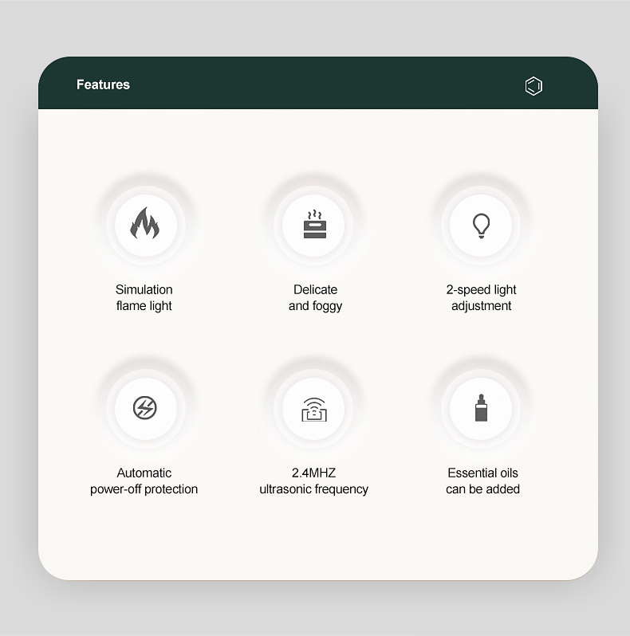The image size is (630, 636).
Task: Click the round button ring around the bottle
Action: 481,408
